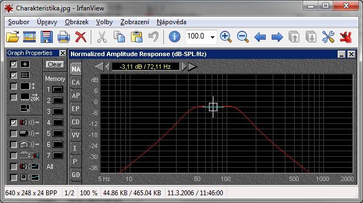
Task: Switch to the P graph tab
Action: coord(76,161)
